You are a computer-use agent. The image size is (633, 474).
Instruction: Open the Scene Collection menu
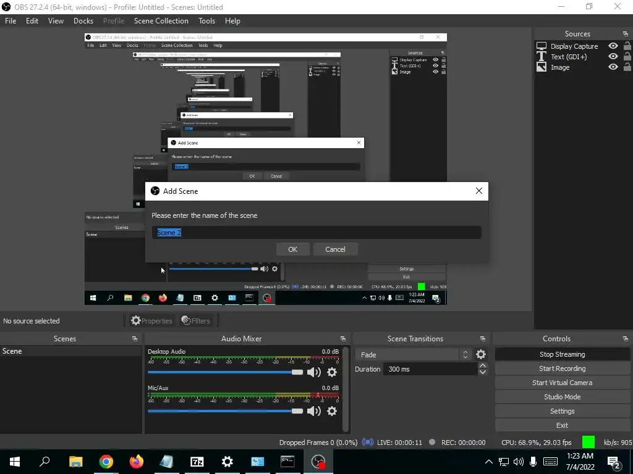click(x=161, y=21)
